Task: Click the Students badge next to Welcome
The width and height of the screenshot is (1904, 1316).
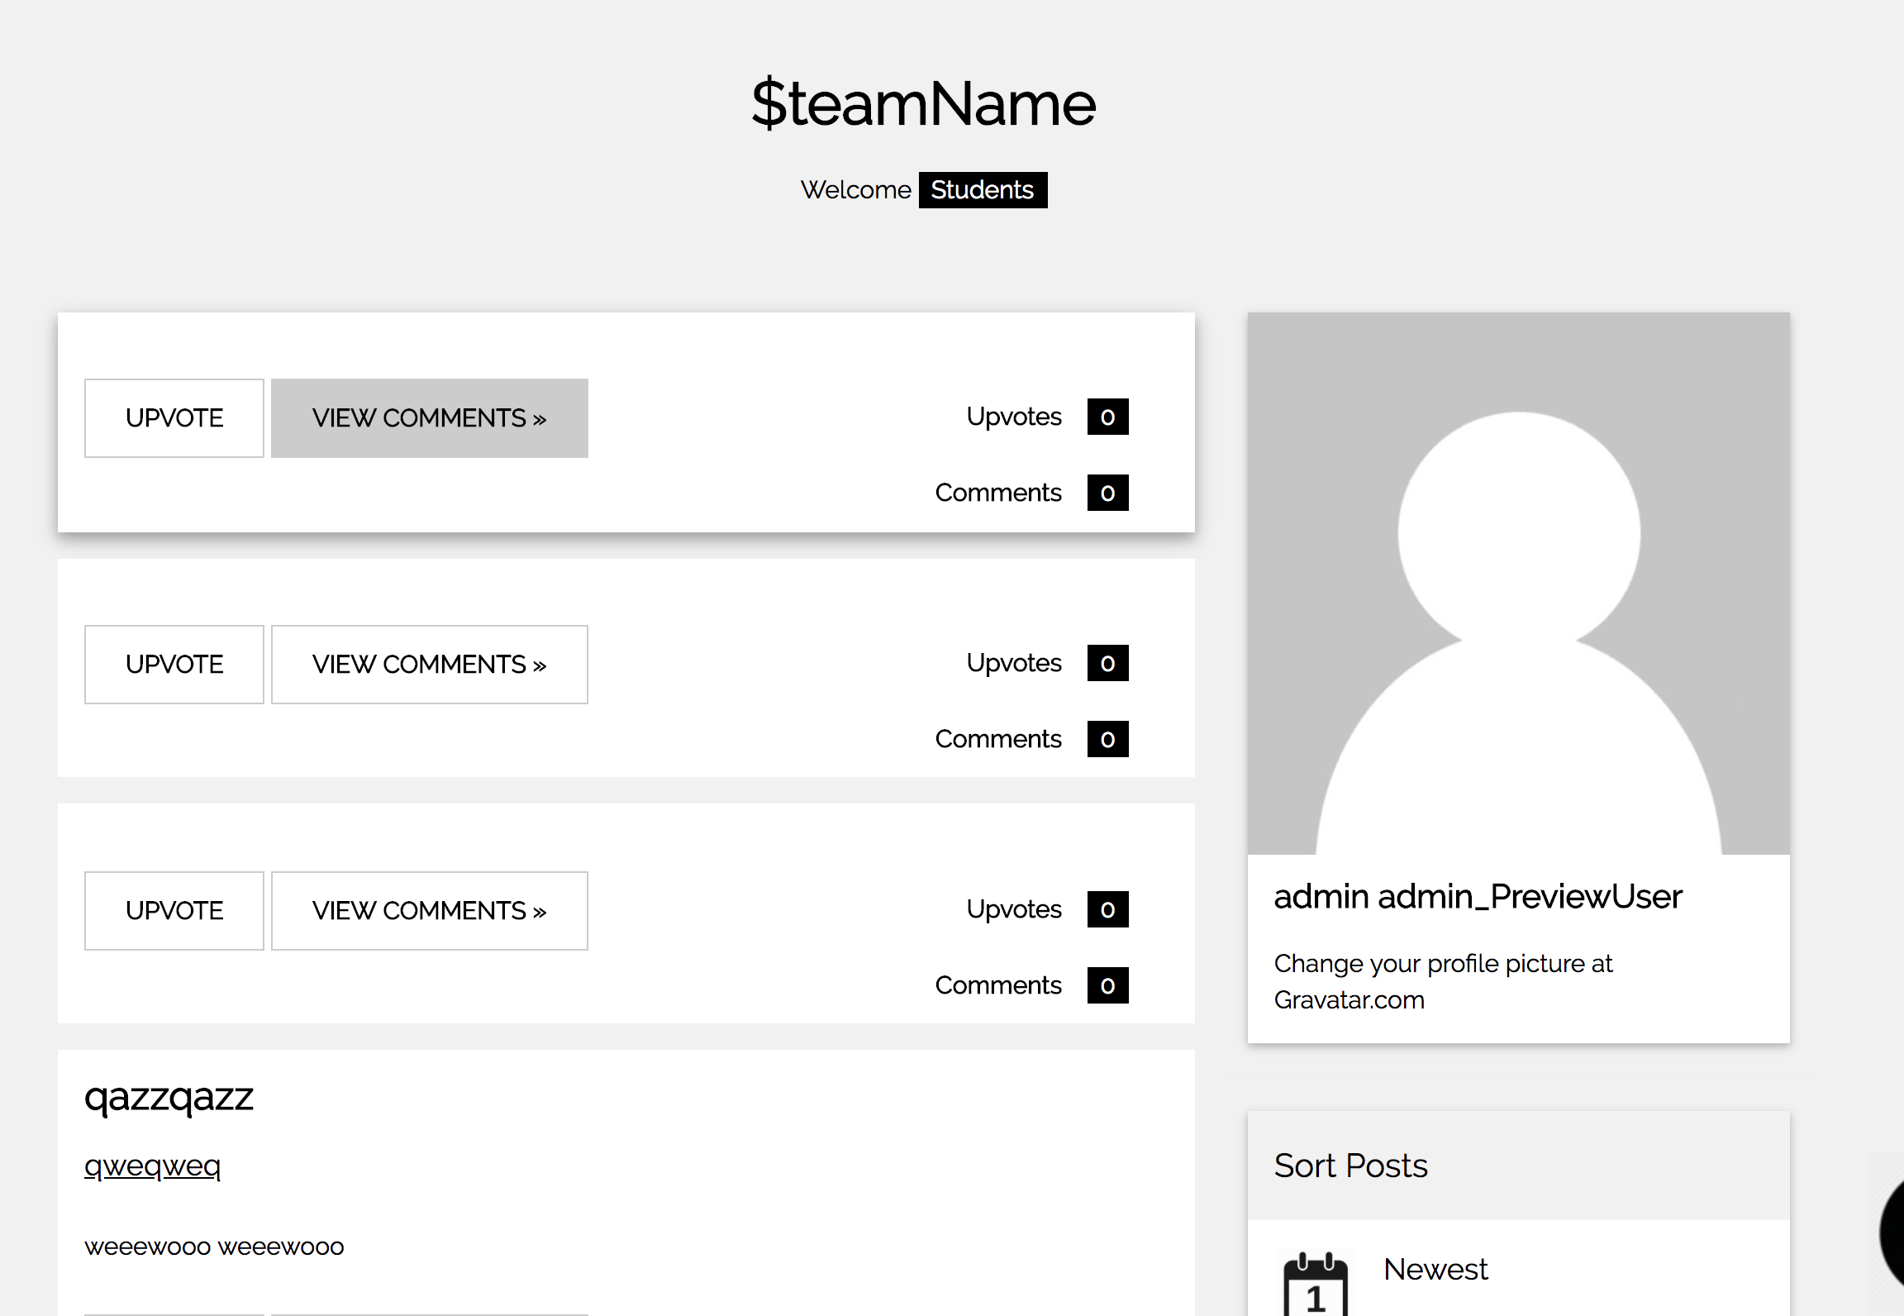Action: pos(983,190)
